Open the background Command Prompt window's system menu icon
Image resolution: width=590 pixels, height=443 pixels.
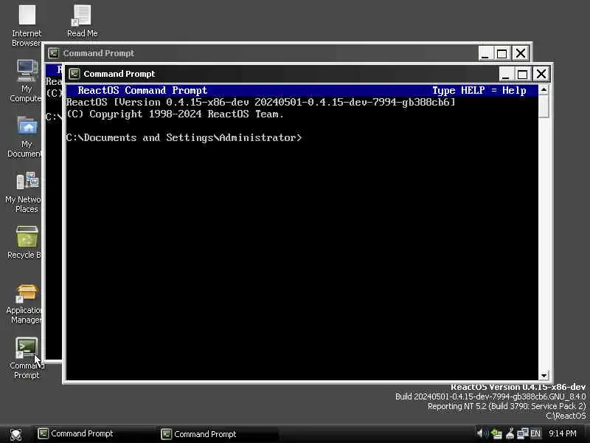point(54,53)
